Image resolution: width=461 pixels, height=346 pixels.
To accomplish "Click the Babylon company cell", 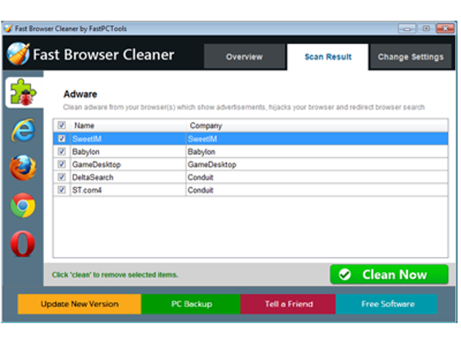I will tap(317, 151).
